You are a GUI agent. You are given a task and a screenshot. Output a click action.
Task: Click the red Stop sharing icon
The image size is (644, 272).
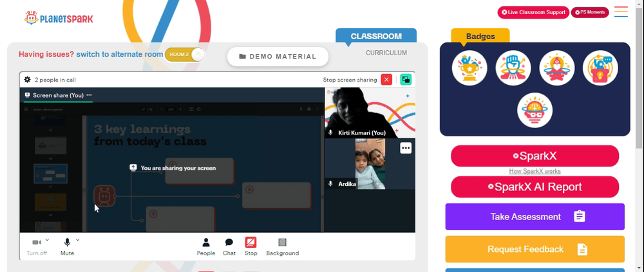click(251, 242)
